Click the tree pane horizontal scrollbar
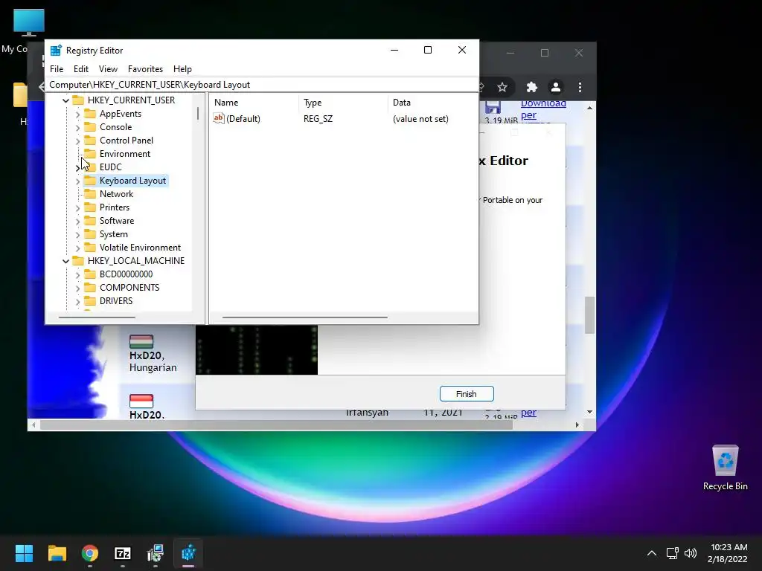This screenshot has width=762, height=571. 97,317
